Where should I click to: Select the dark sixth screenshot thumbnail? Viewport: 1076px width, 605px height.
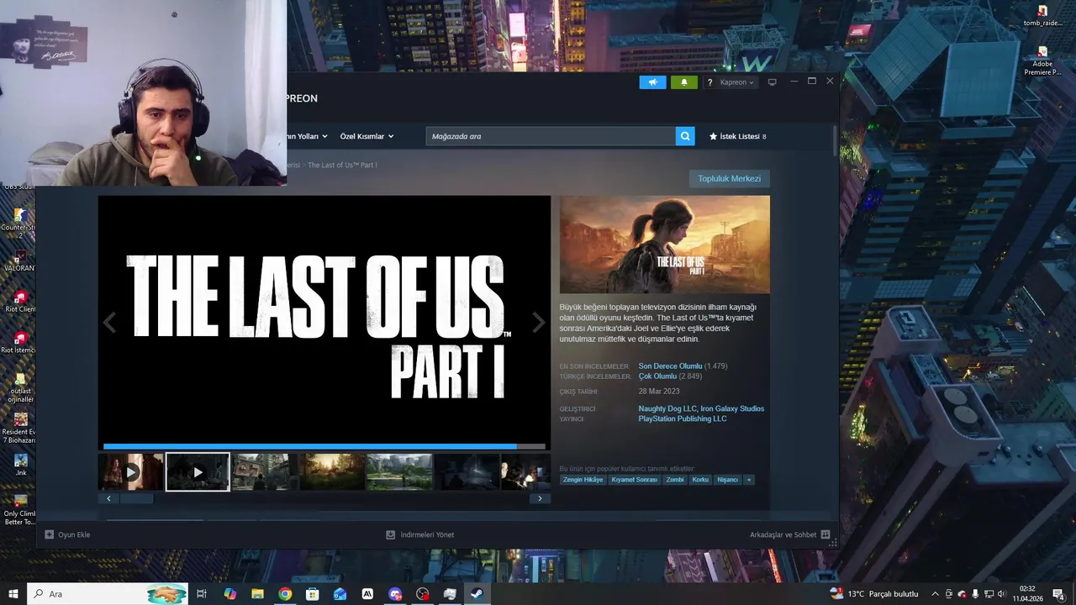[x=467, y=471]
